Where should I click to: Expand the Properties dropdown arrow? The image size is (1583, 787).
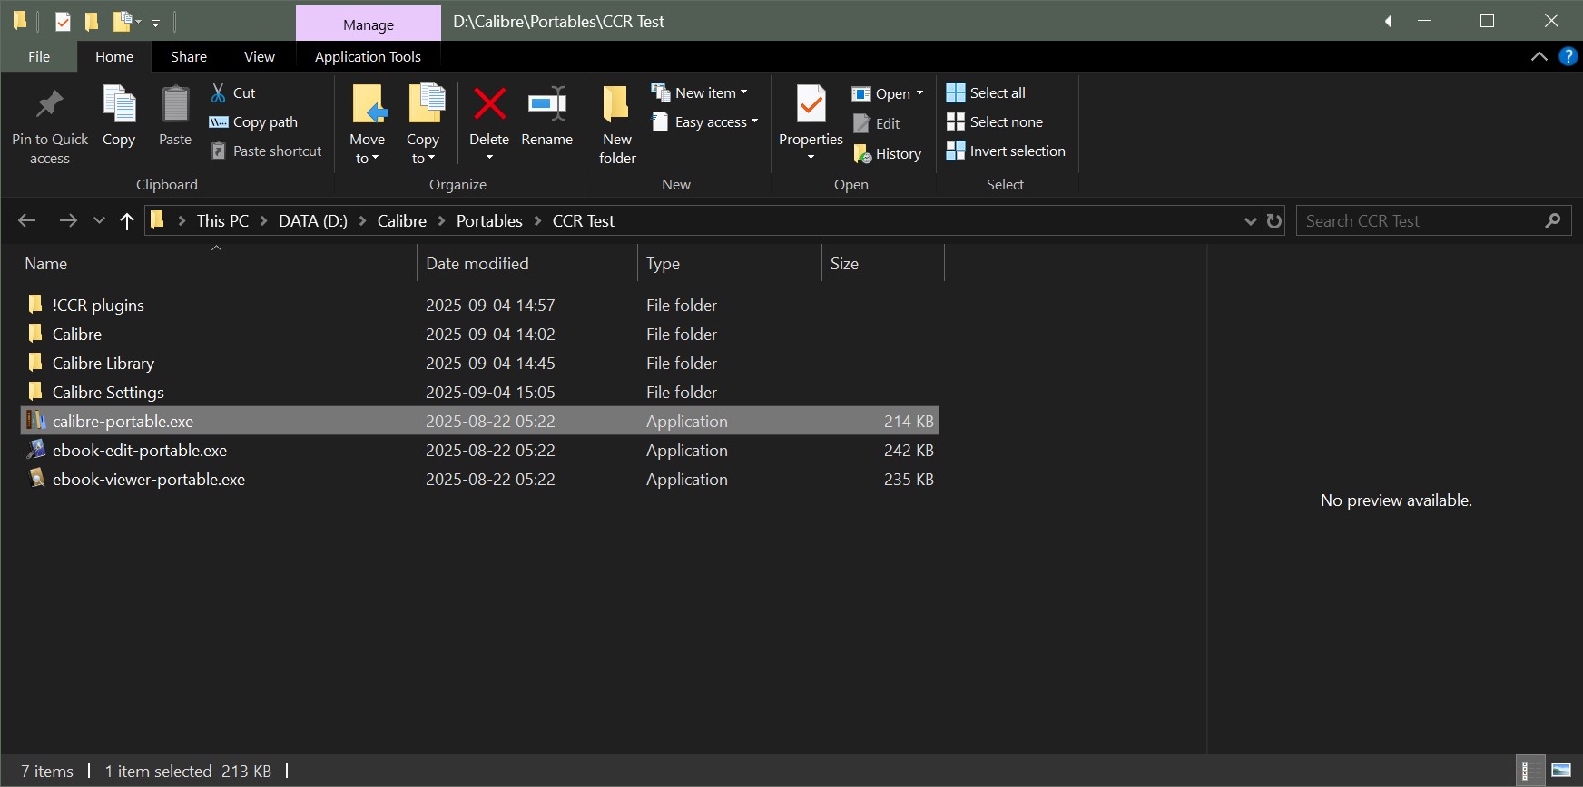tap(811, 158)
